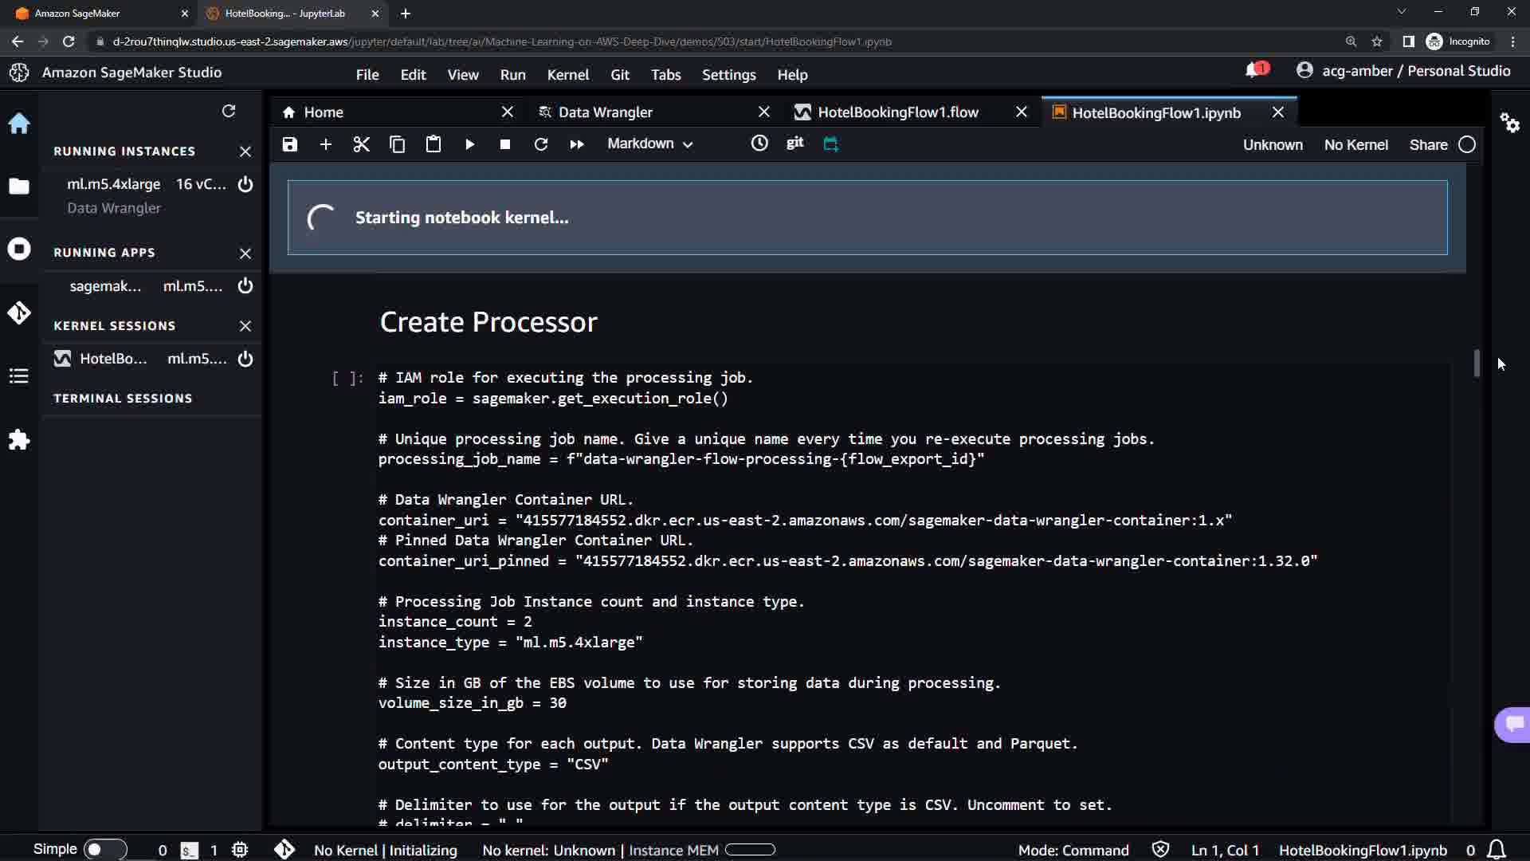The height and width of the screenshot is (861, 1530).
Task: Open the Running Terminals and Kernels sidebar icon
Action: point(19,249)
